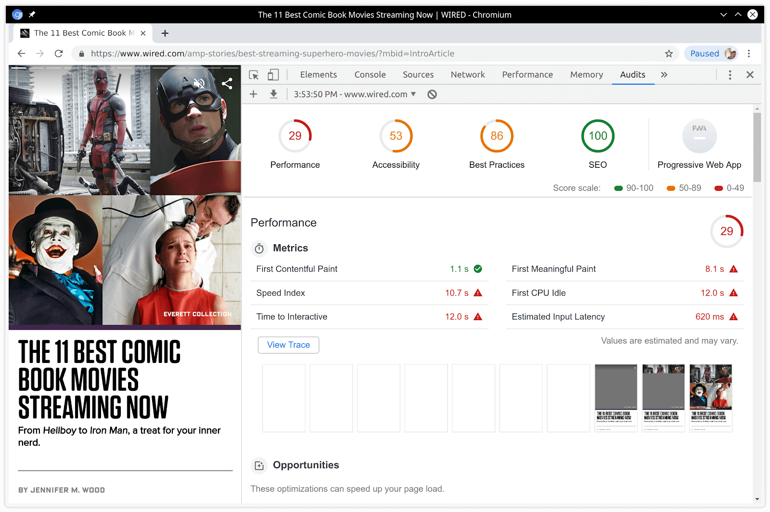Image resolution: width=770 pixels, height=512 pixels.
Task: Open a new tab with plus button
Action: click(165, 33)
